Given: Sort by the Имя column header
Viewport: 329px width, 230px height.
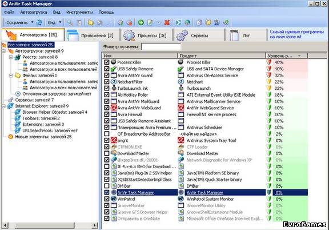Looking at the screenshot, I should [140, 55].
